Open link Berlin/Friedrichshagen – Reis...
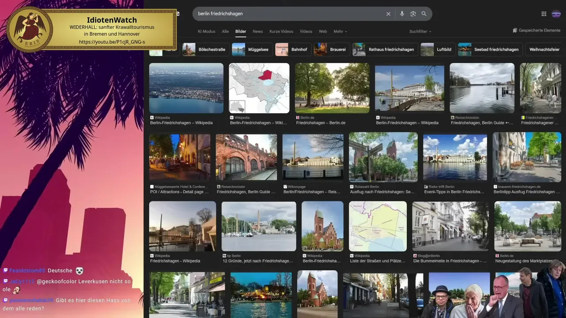This screenshot has height=318, width=566. (312, 192)
